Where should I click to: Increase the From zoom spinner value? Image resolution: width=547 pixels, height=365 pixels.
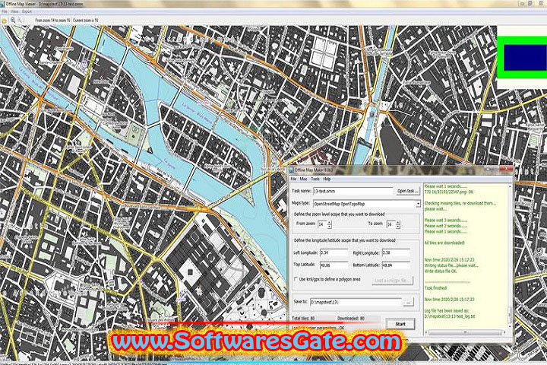[329, 223]
